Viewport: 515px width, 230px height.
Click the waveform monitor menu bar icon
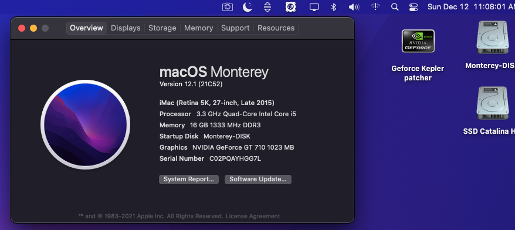point(290,6)
